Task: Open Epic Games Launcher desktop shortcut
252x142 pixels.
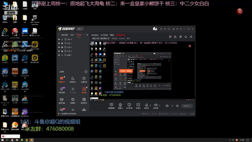Action: [35, 20]
